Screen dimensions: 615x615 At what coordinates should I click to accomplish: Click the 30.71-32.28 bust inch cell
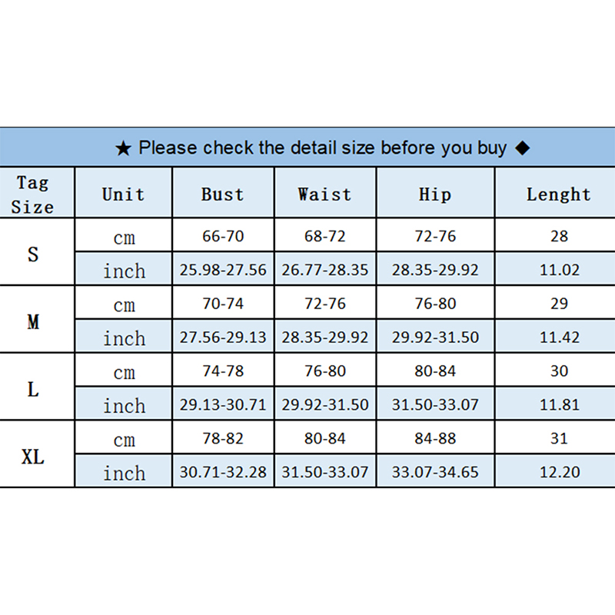click(223, 472)
